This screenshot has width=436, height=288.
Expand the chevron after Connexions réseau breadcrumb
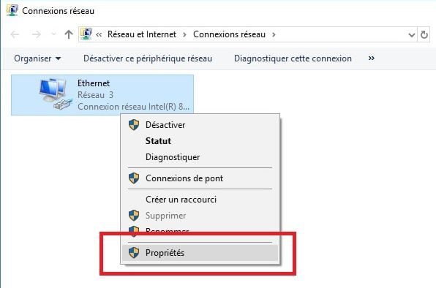click(274, 34)
